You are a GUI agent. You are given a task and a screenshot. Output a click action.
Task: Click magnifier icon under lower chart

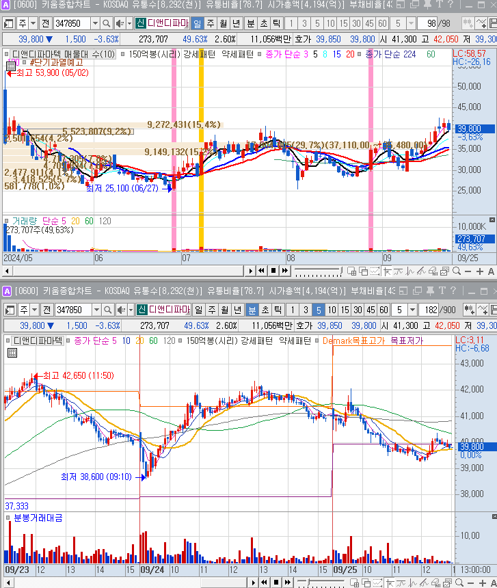click(x=459, y=583)
